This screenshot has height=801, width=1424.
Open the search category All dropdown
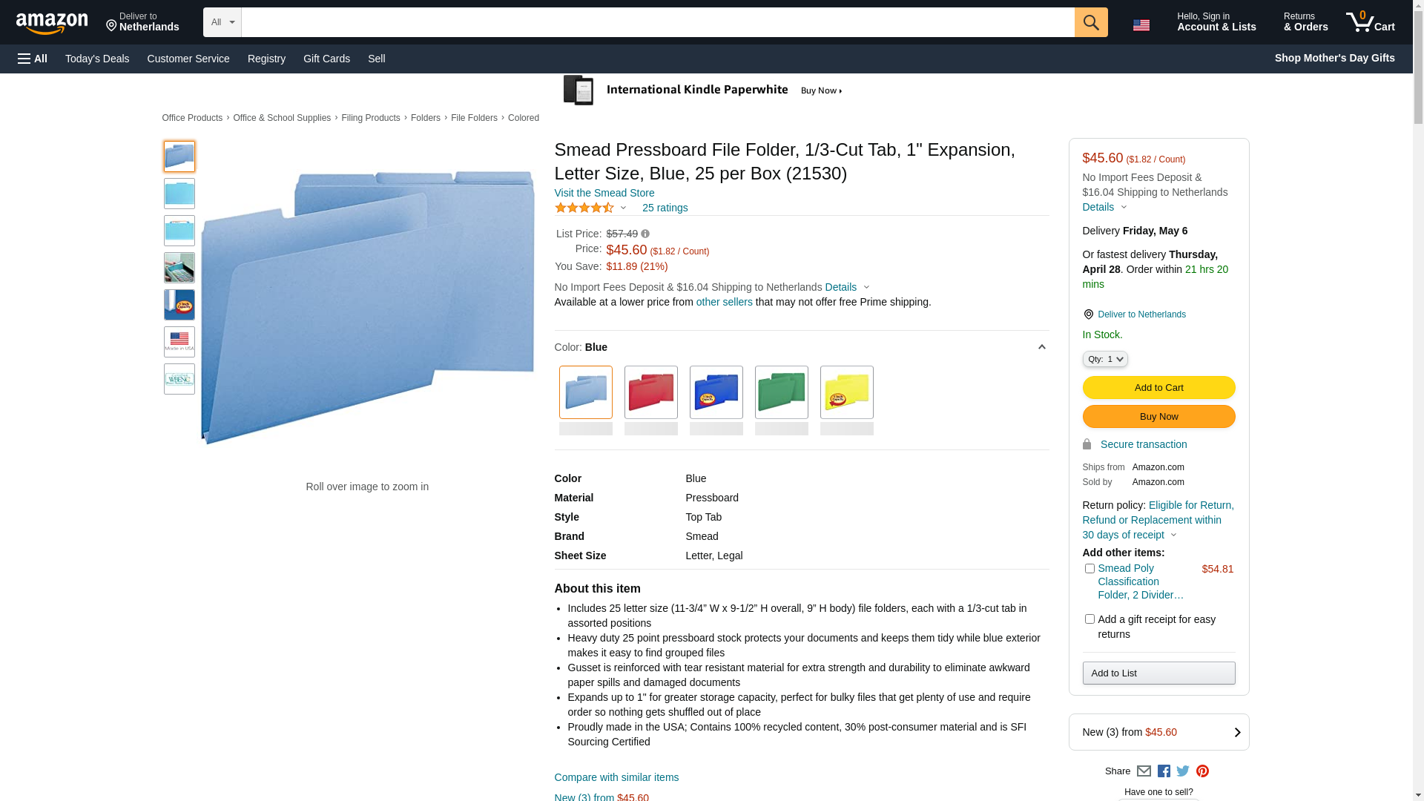pyautogui.click(x=222, y=22)
